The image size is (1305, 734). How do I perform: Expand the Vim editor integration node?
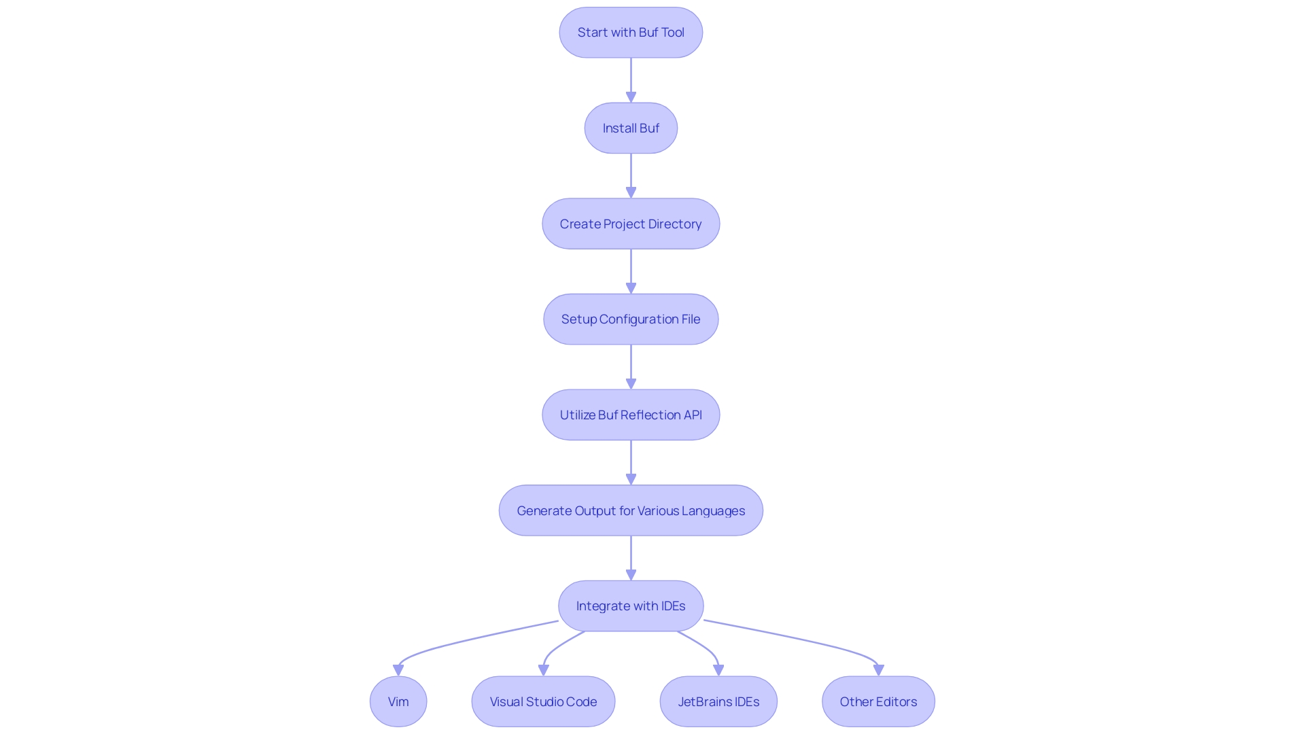click(398, 701)
